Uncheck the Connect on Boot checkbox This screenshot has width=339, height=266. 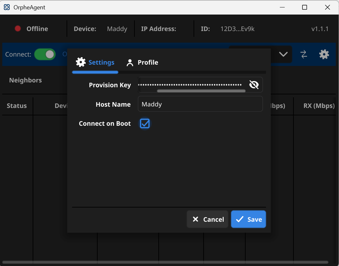145,123
